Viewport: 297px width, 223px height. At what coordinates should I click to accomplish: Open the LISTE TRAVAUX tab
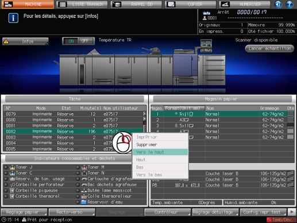point(82,5)
